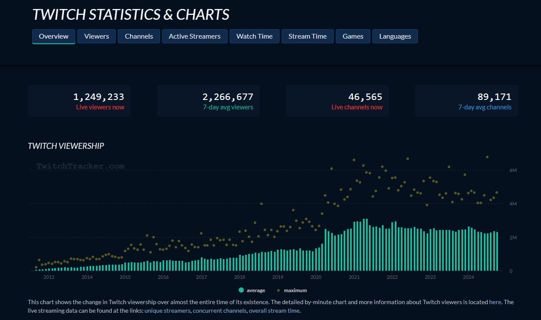Image resolution: width=541 pixels, height=320 pixels.
Task: Open the Active Streamers tab
Action: click(194, 36)
